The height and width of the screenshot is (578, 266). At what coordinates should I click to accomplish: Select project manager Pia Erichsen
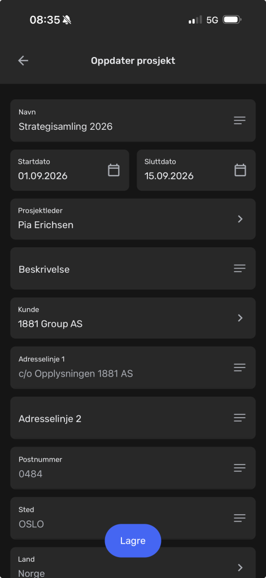[46, 225]
